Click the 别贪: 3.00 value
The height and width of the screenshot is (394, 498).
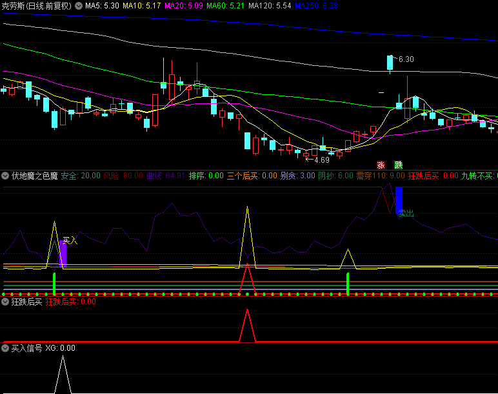pos(297,176)
